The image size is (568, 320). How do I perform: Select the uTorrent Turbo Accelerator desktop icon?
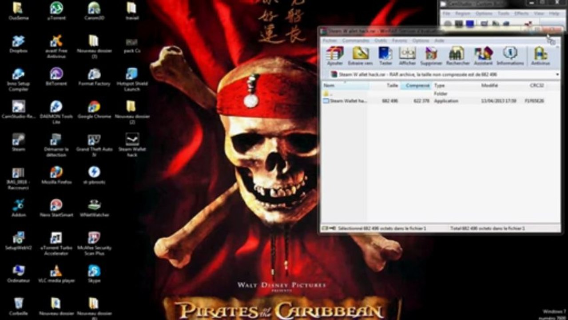[x=56, y=244]
